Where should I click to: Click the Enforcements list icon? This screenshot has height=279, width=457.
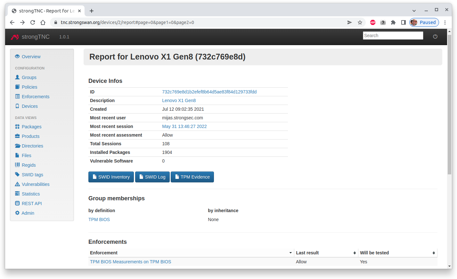(x=17, y=96)
